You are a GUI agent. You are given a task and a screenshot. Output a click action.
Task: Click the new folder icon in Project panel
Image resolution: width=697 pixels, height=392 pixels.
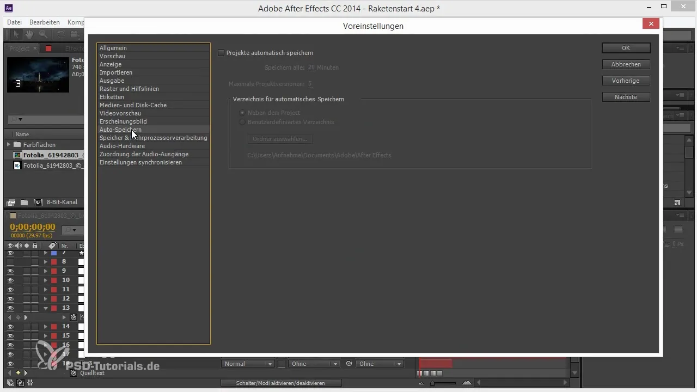pos(25,202)
